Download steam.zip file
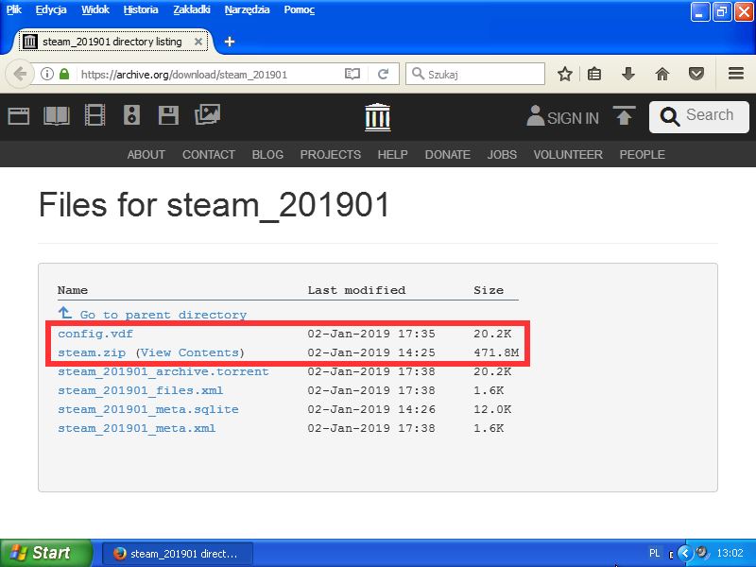This screenshot has width=756, height=567. 92,352
